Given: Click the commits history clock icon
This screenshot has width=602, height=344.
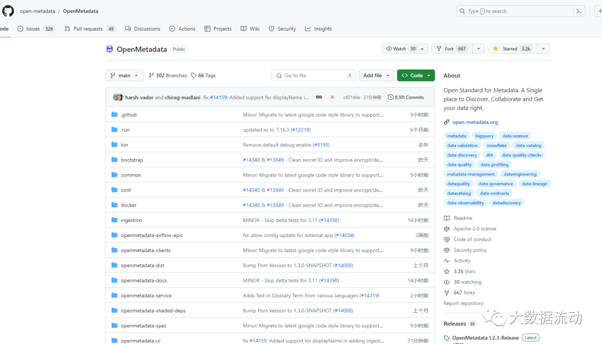Looking at the screenshot, I should pos(390,97).
